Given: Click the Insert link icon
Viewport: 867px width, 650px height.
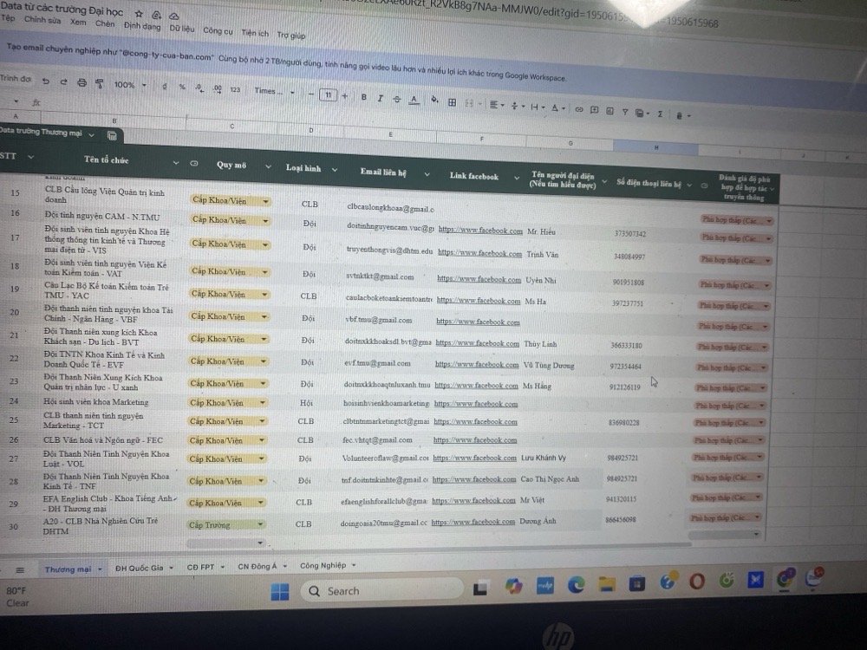Looking at the screenshot, I should pos(579,109).
